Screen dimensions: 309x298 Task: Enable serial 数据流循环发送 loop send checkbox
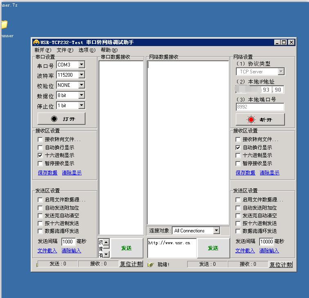point(40,231)
